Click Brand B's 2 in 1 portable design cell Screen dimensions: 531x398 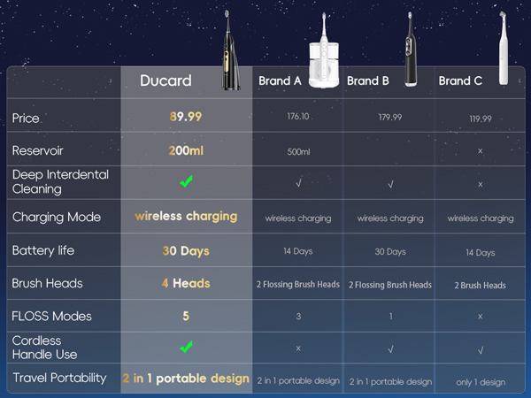click(x=390, y=382)
